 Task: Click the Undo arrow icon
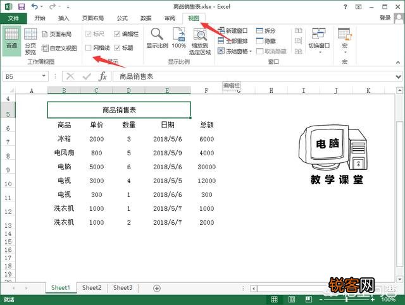coord(35,7)
